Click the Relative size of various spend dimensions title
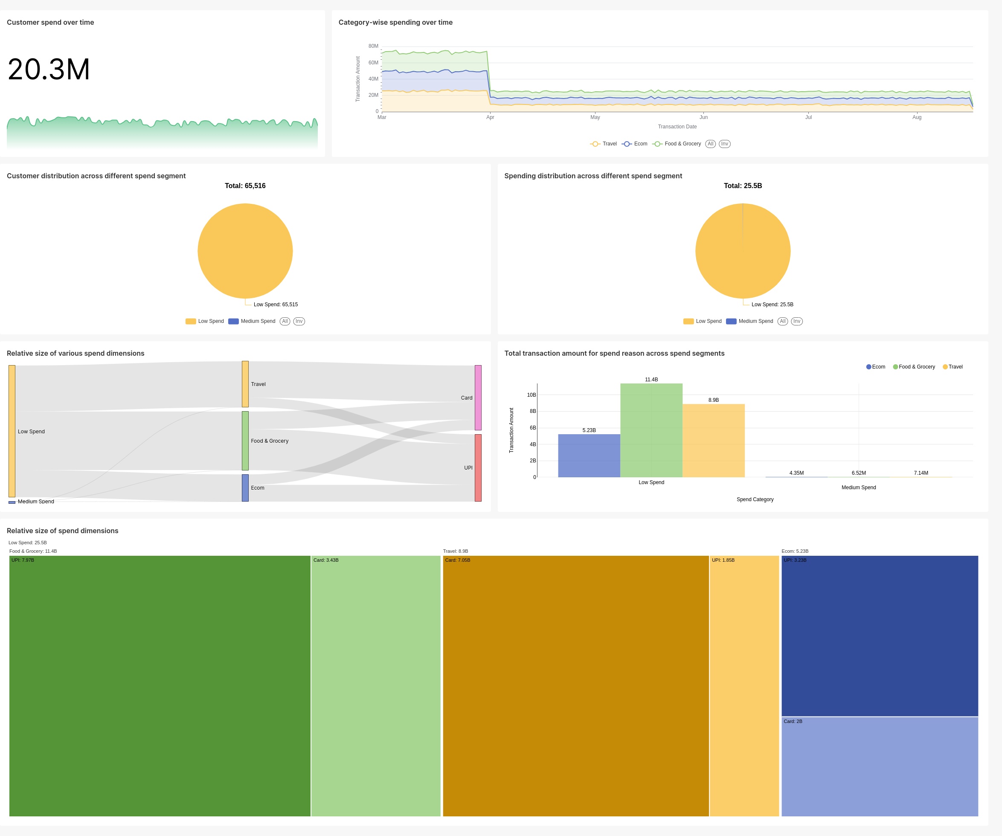This screenshot has height=836, width=1002. pos(76,353)
